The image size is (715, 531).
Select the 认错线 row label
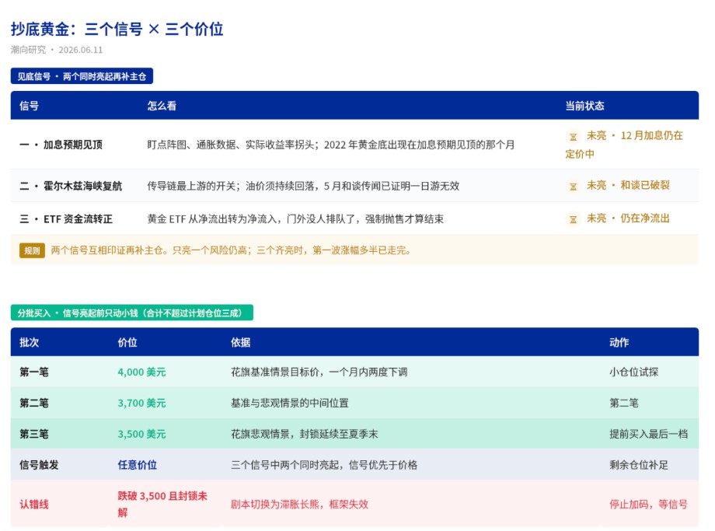click(x=33, y=504)
